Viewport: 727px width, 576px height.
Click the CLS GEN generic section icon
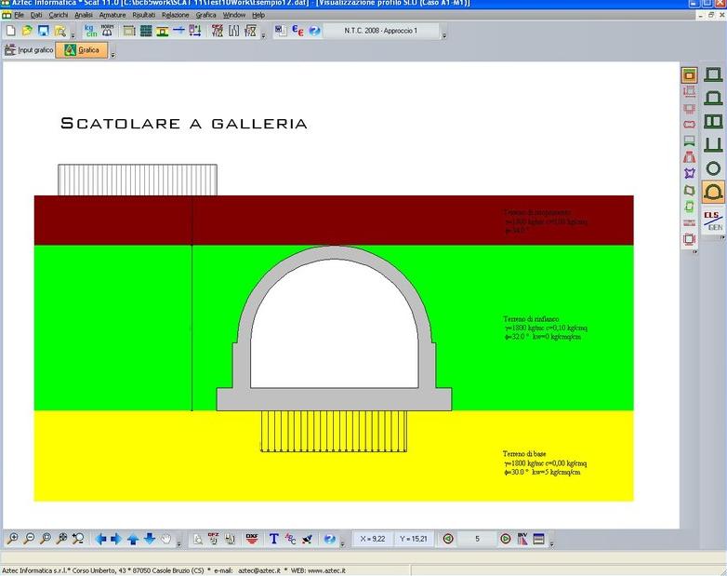tap(713, 220)
